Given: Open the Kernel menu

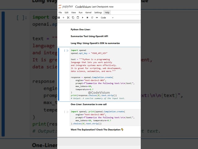Looking at the screenshot, I should [88, 12].
